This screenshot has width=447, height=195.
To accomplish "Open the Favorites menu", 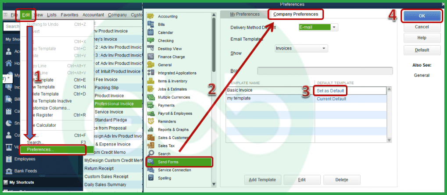I will 69,15.
